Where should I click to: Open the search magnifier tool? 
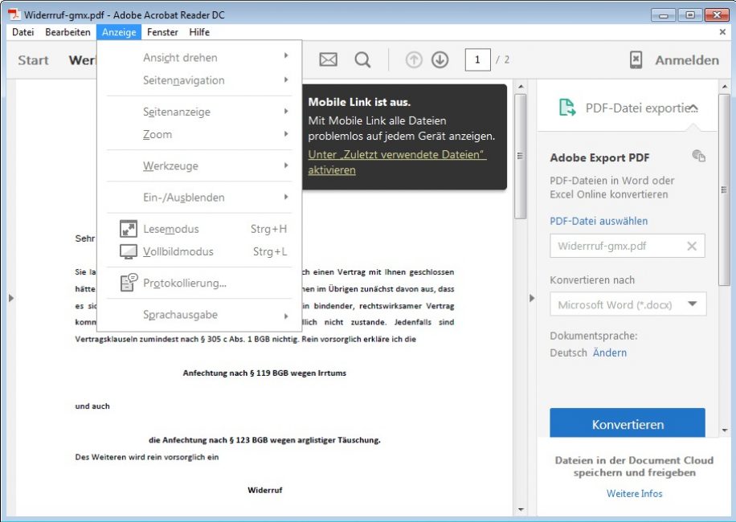tap(362, 59)
